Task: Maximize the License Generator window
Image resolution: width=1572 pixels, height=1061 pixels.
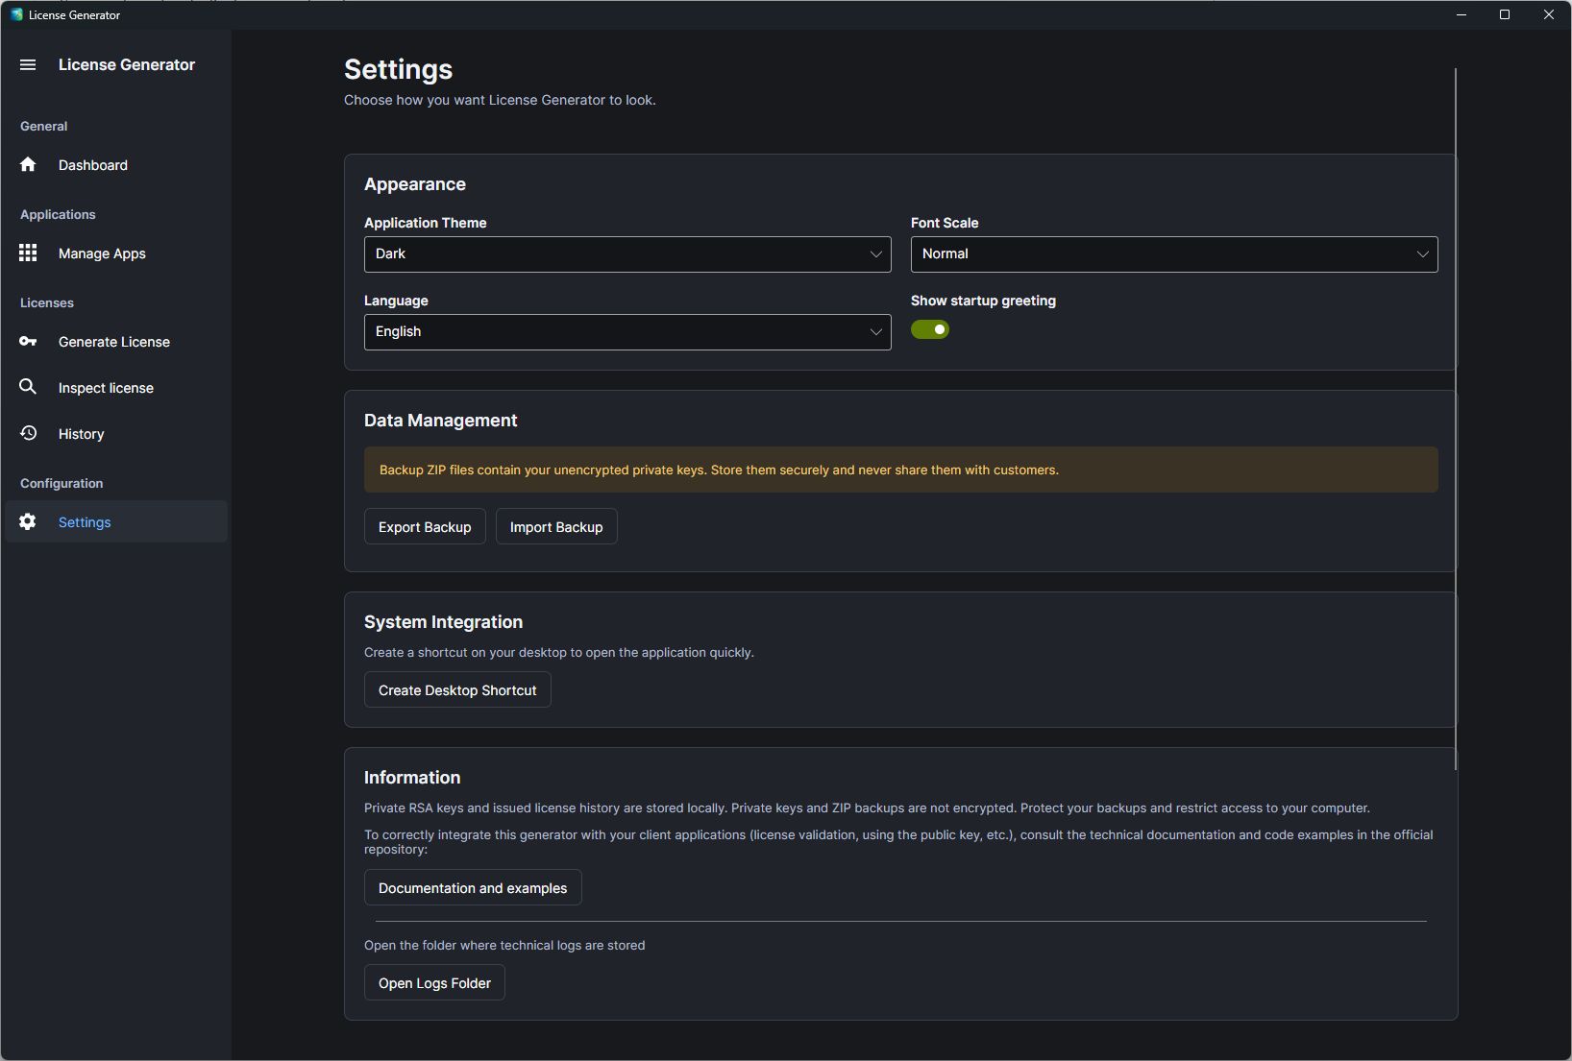Action: (1505, 14)
